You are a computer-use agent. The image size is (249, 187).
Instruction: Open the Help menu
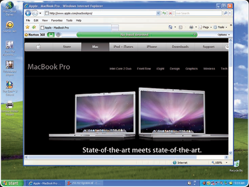pos(78,20)
